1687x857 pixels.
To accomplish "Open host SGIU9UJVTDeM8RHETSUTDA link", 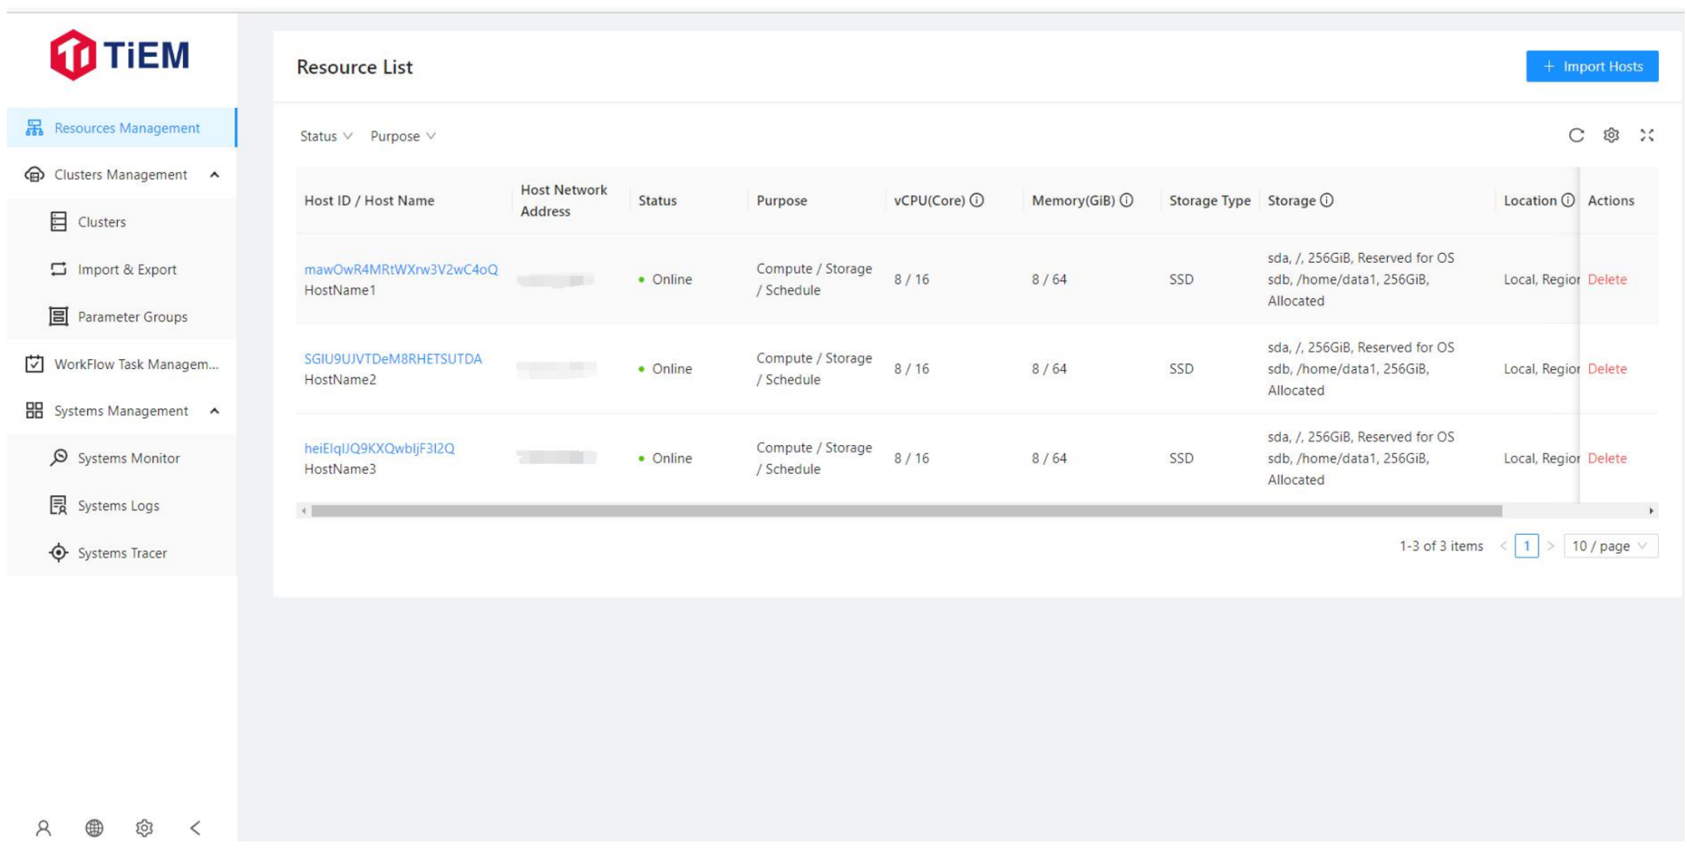I will click(393, 359).
